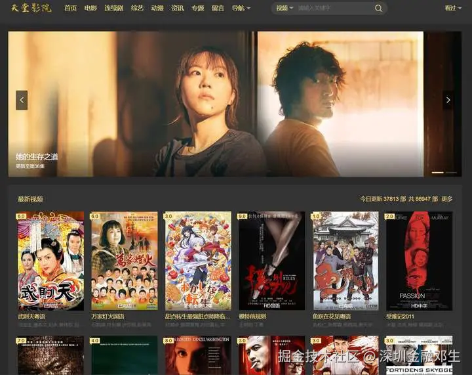Image resolution: width=472 pixels, height=375 pixels.
Task: Click 更多 link in 最新视频 section
Action: (447, 199)
